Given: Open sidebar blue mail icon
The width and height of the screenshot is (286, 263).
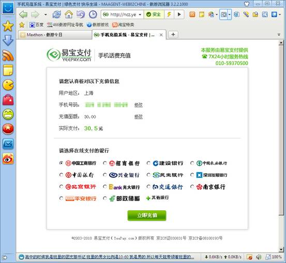Looking at the screenshot, I should (x=8, y=144).
